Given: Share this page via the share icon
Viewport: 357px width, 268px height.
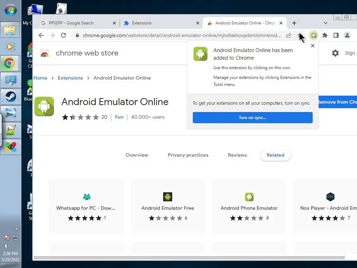Looking at the screenshot, I should click(289, 35).
